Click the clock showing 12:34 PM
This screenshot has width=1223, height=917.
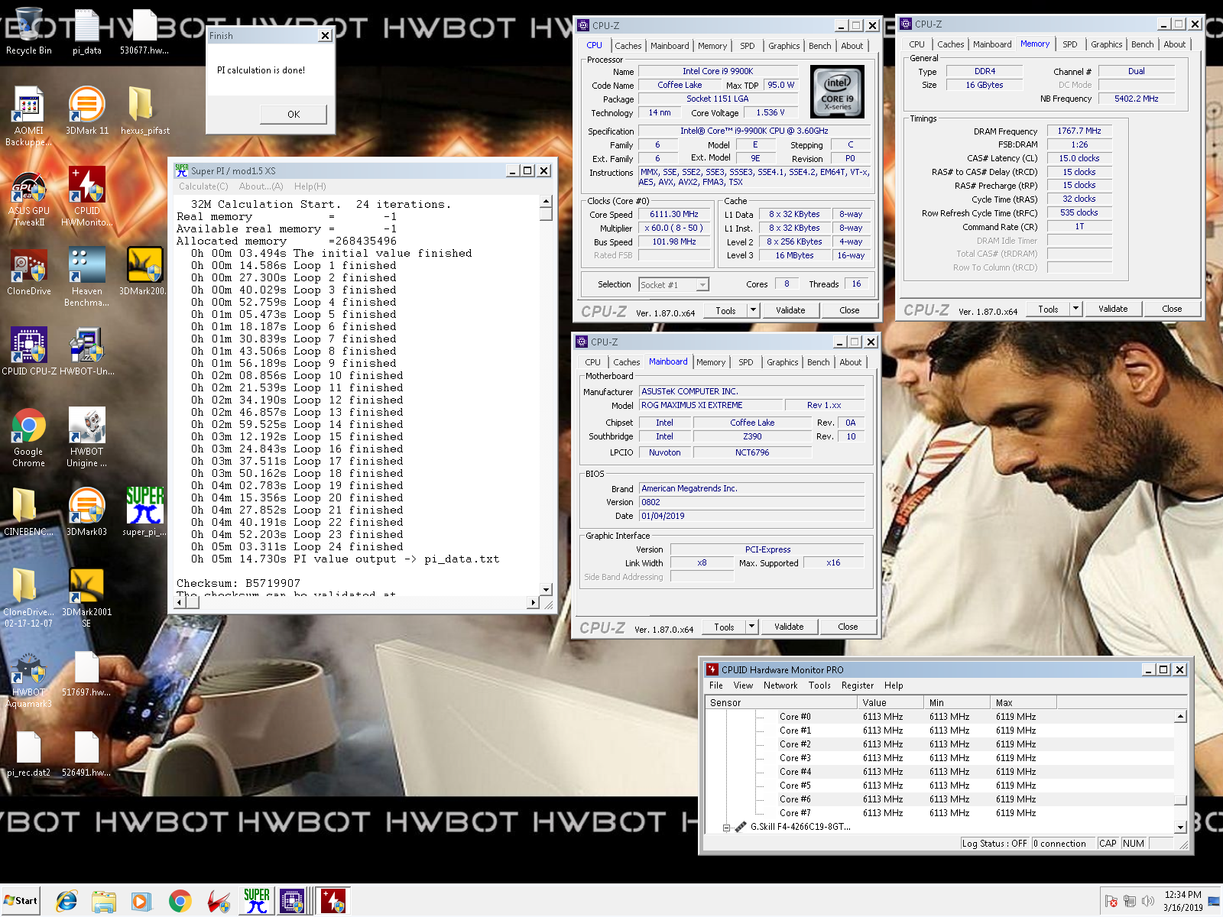(1182, 894)
